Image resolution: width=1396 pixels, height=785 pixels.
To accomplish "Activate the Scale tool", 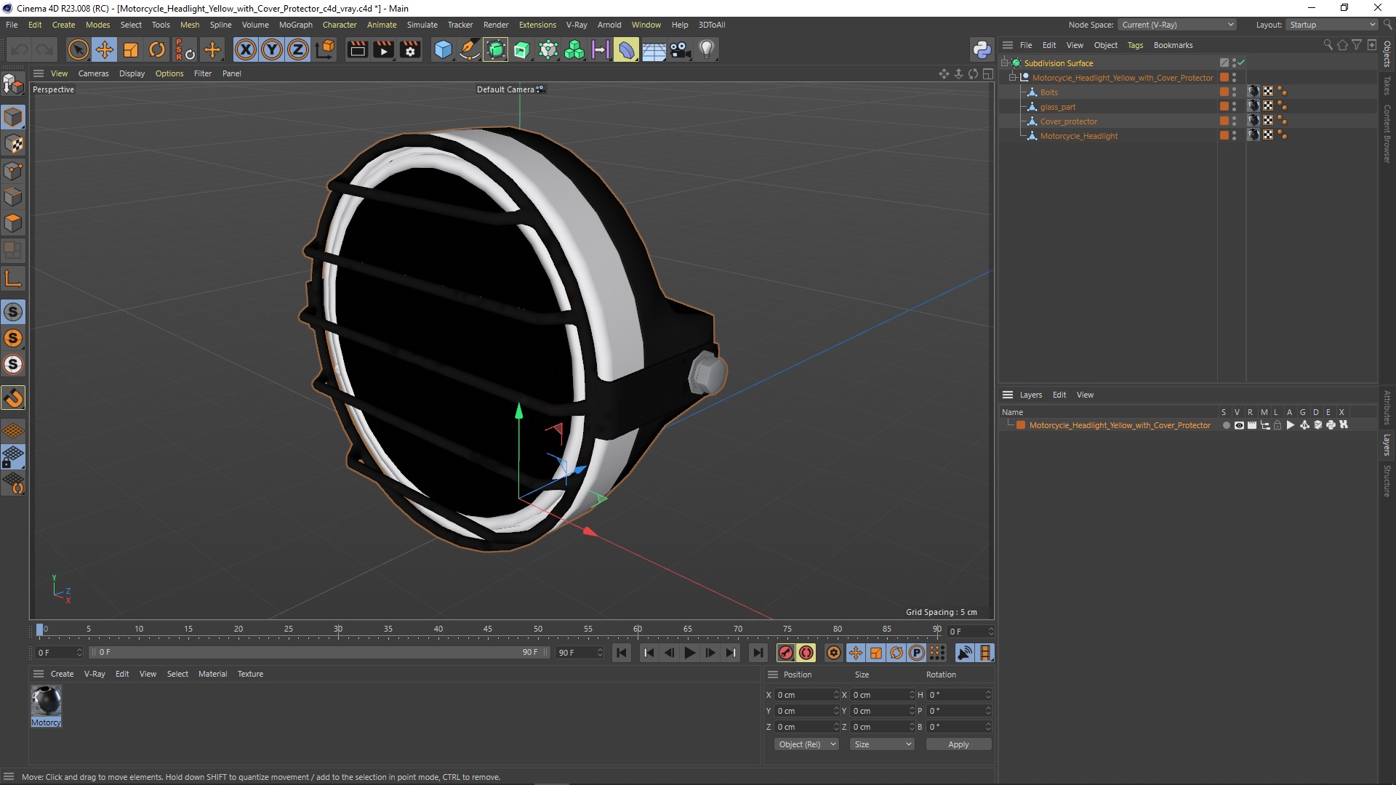I will click(x=131, y=49).
